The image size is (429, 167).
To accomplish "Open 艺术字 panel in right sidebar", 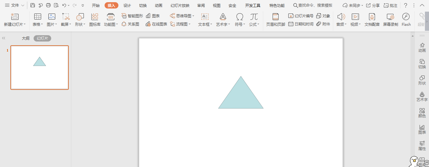I will point(422,97).
